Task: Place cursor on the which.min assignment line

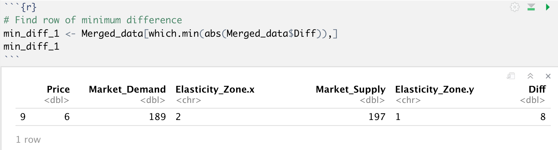Action: (171, 34)
